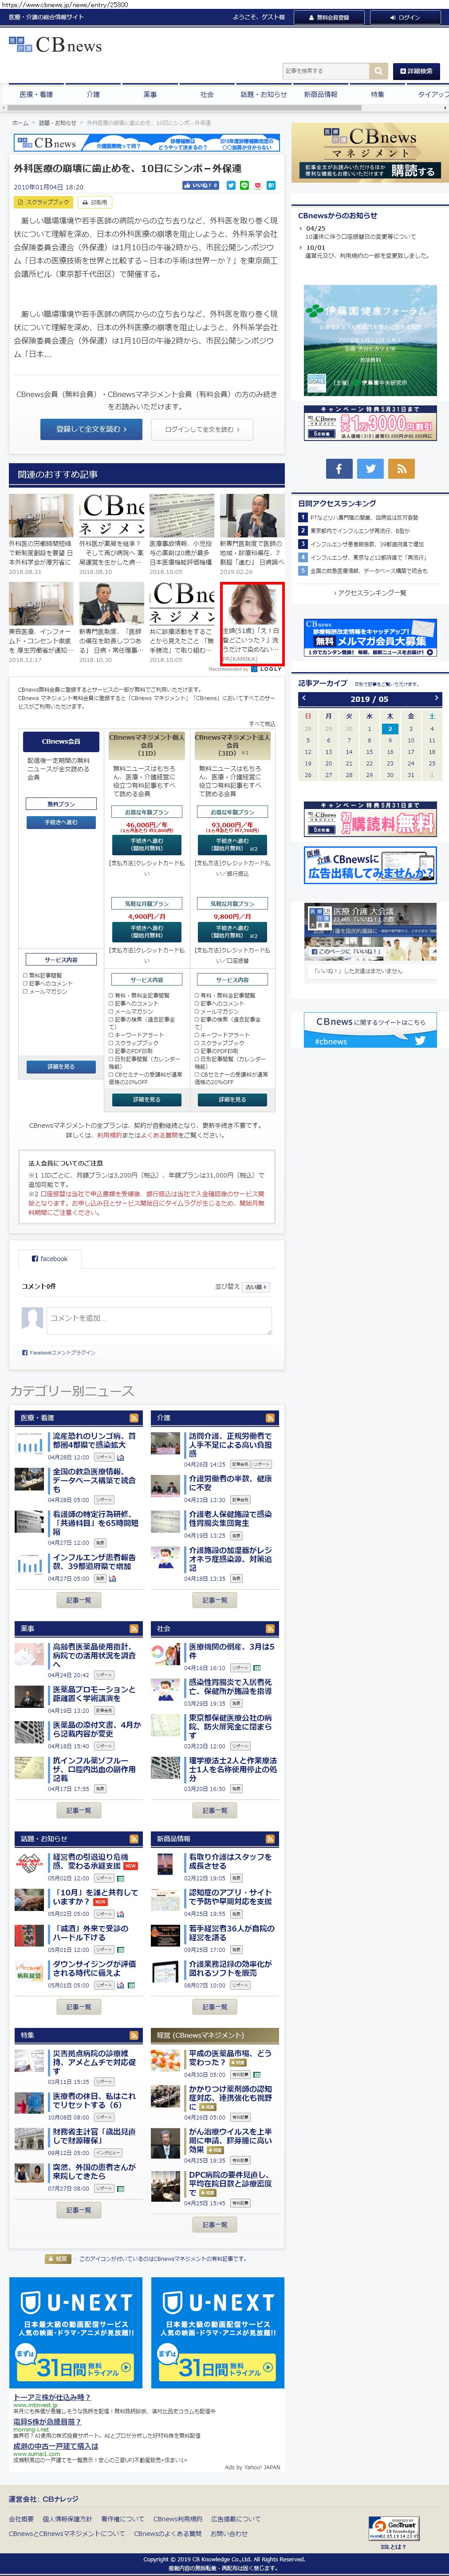Open the アクセスランキング一覧 link

point(369,593)
